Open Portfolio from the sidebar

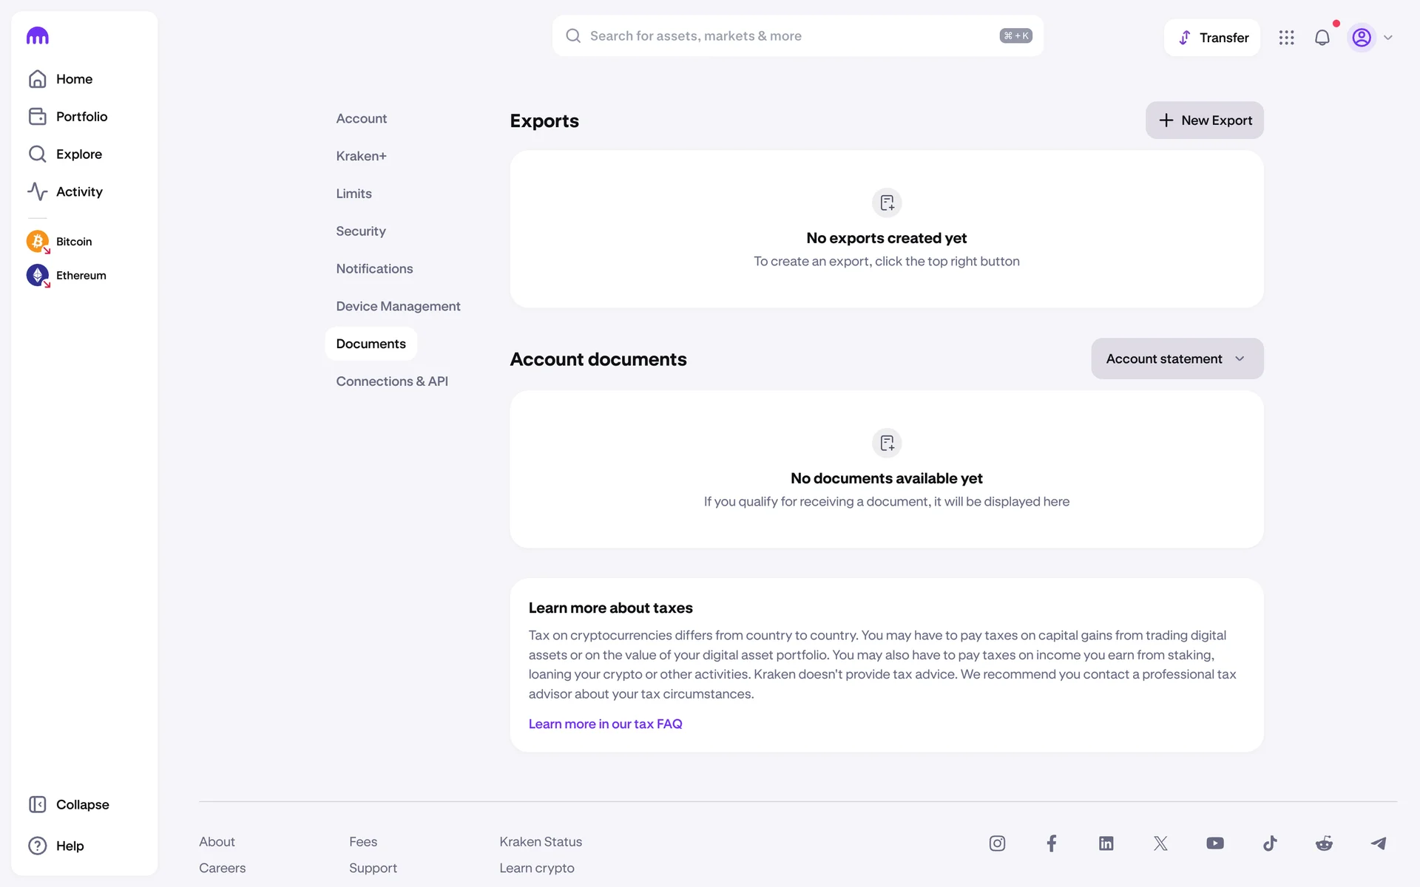(81, 117)
